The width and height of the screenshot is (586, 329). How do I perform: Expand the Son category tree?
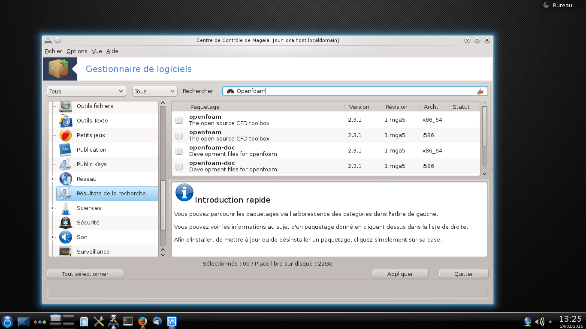click(53, 237)
